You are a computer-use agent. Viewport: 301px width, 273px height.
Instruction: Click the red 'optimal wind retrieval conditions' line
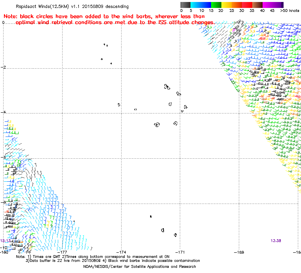point(115,23)
